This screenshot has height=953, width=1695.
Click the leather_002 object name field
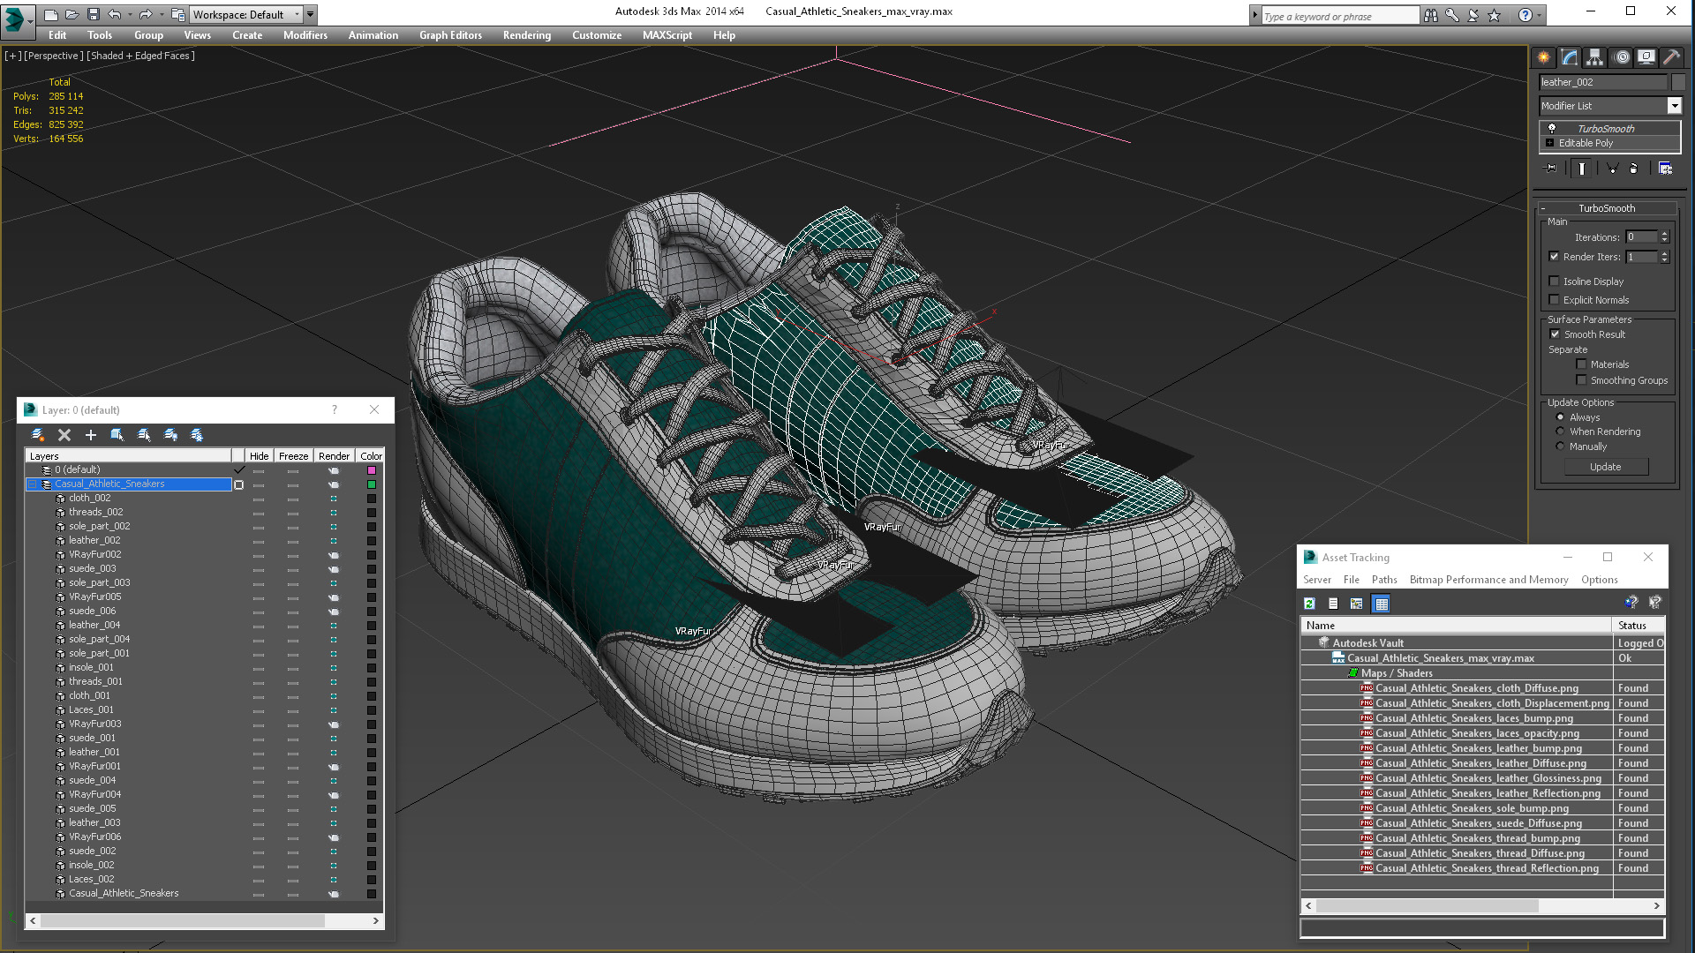[x=1603, y=82]
